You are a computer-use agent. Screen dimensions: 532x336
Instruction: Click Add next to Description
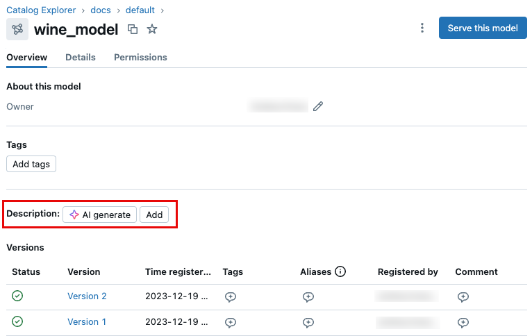coord(154,215)
